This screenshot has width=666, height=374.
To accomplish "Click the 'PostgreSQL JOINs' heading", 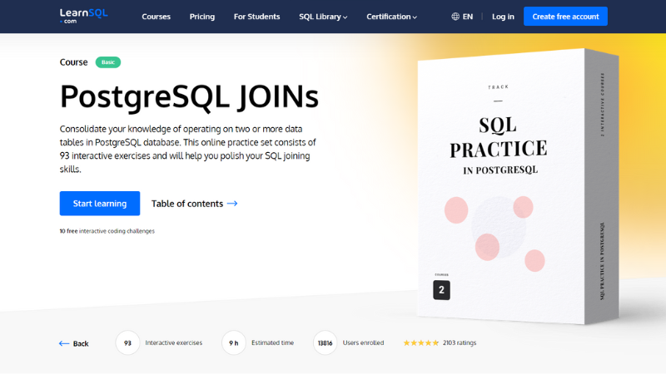I will tap(189, 96).
